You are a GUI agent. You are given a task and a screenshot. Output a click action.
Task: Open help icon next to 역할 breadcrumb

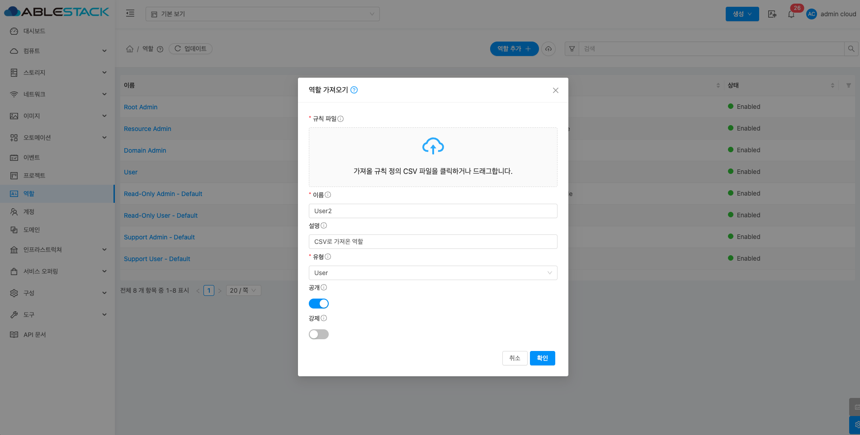(x=160, y=49)
